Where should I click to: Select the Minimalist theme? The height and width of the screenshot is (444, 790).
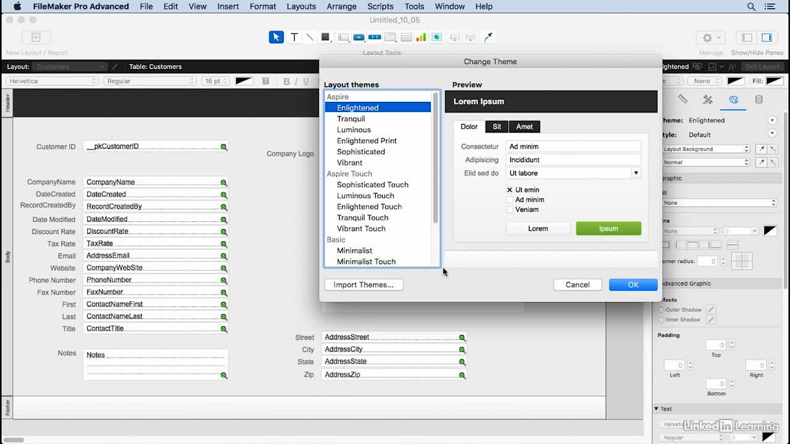pyautogui.click(x=355, y=251)
